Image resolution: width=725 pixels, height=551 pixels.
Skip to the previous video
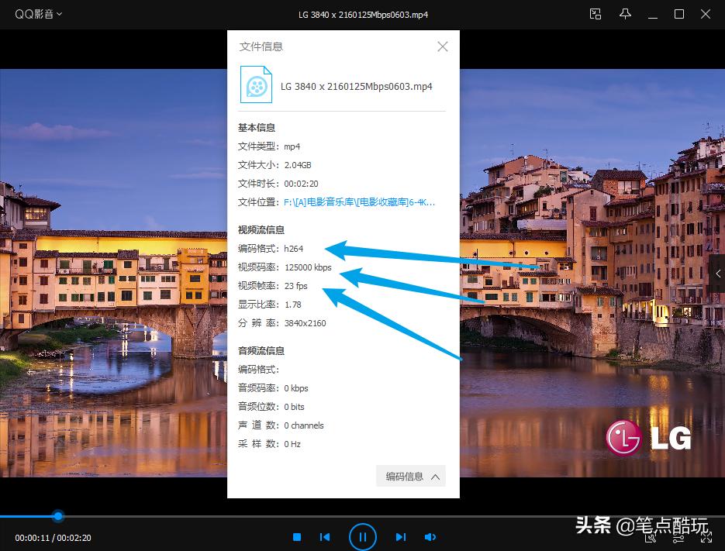[x=325, y=537]
